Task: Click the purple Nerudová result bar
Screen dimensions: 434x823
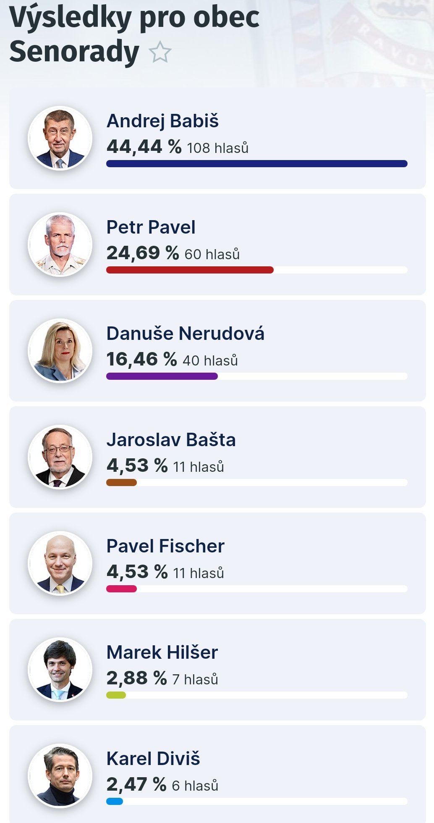Action: [x=162, y=376]
